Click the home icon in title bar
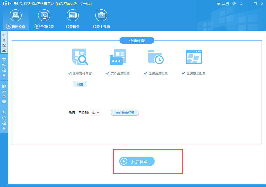 234,4
